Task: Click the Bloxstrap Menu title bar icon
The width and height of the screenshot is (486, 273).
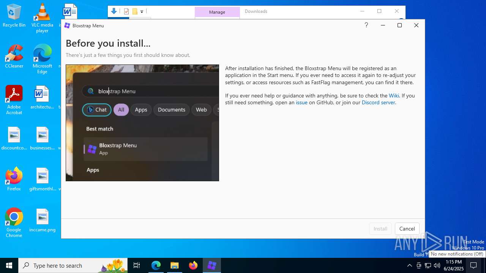Action: [x=67, y=25]
